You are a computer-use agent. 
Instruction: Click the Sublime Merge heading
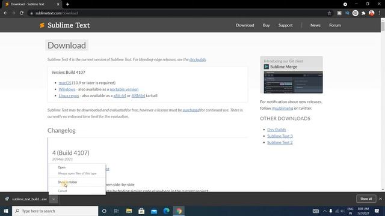(x=283, y=67)
